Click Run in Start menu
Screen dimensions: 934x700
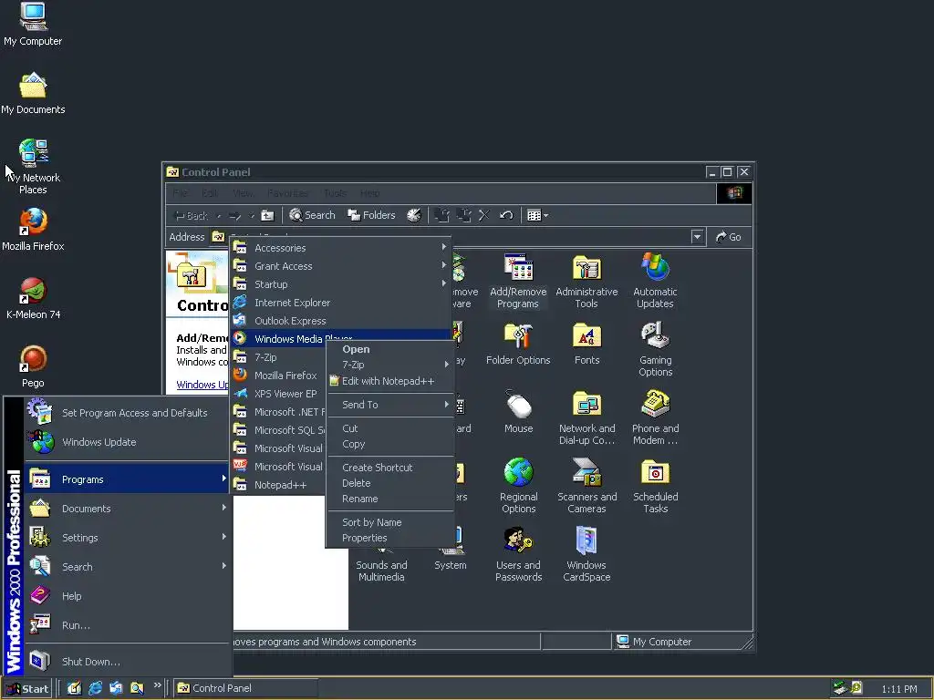127,625
